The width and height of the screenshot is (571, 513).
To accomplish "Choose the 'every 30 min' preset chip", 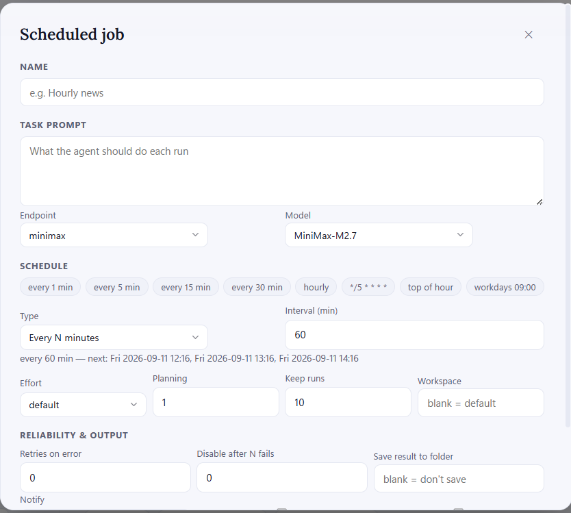I will tap(257, 287).
